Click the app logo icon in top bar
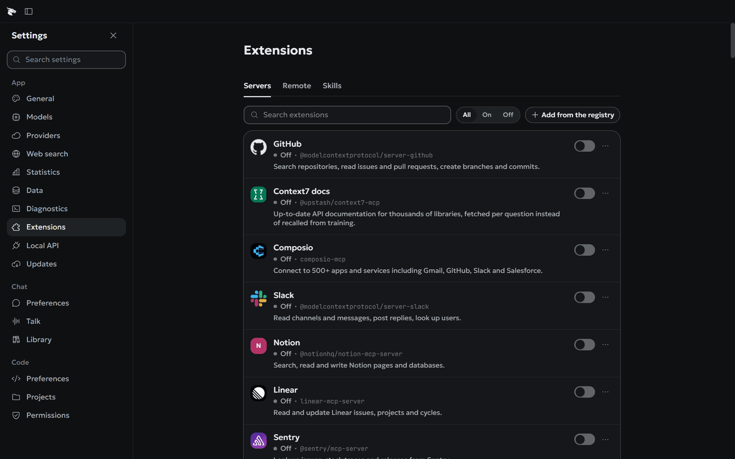735x459 pixels. (x=11, y=11)
